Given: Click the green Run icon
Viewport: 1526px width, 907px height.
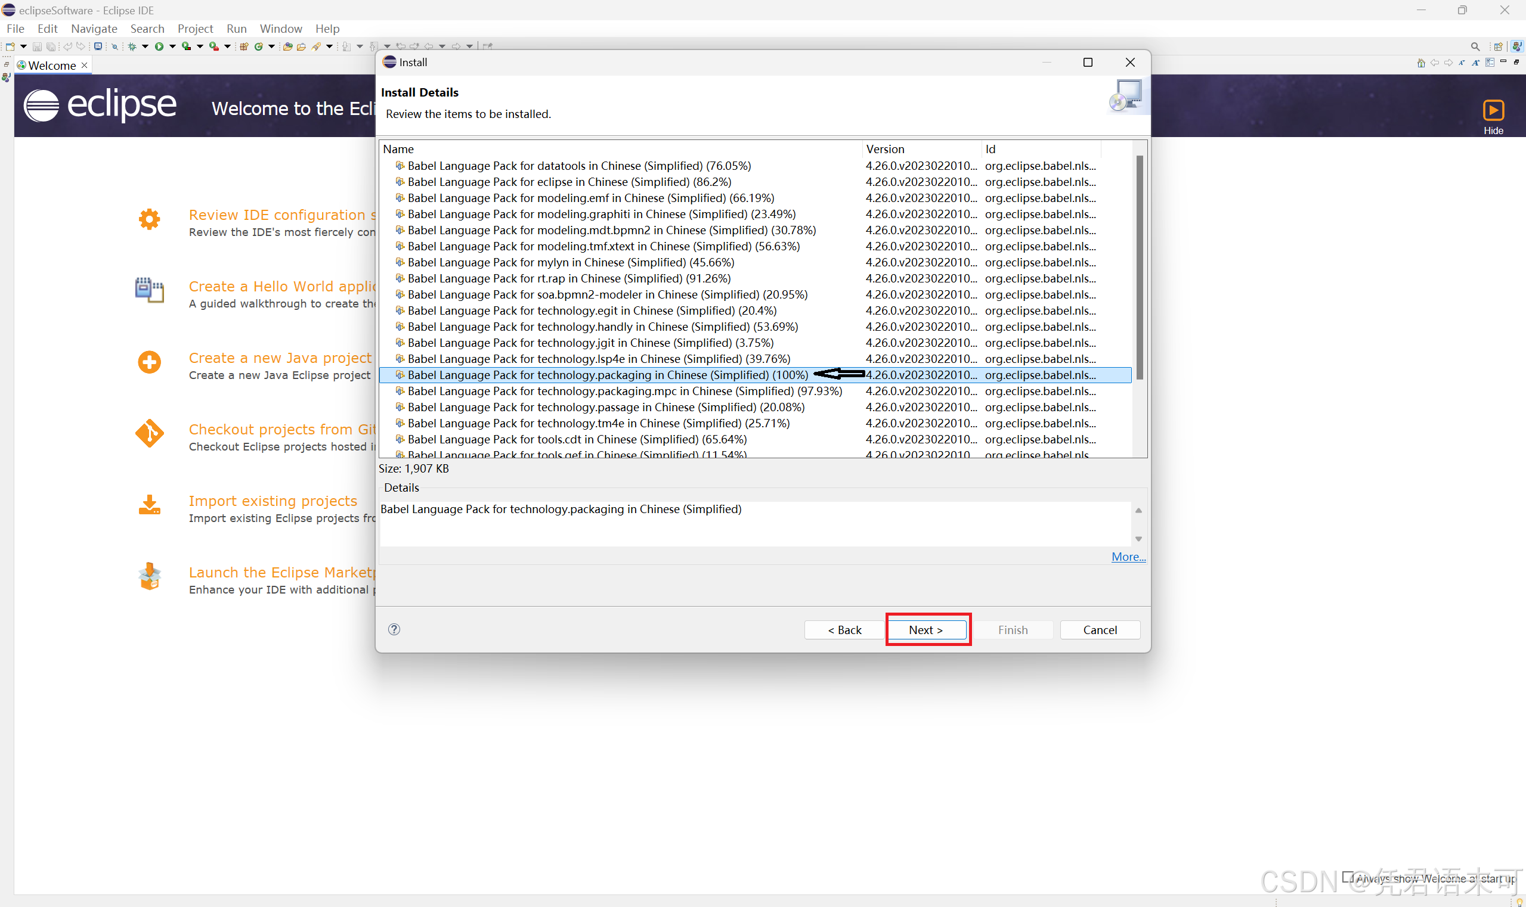Looking at the screenshot, I should click(x=159, y=46).
